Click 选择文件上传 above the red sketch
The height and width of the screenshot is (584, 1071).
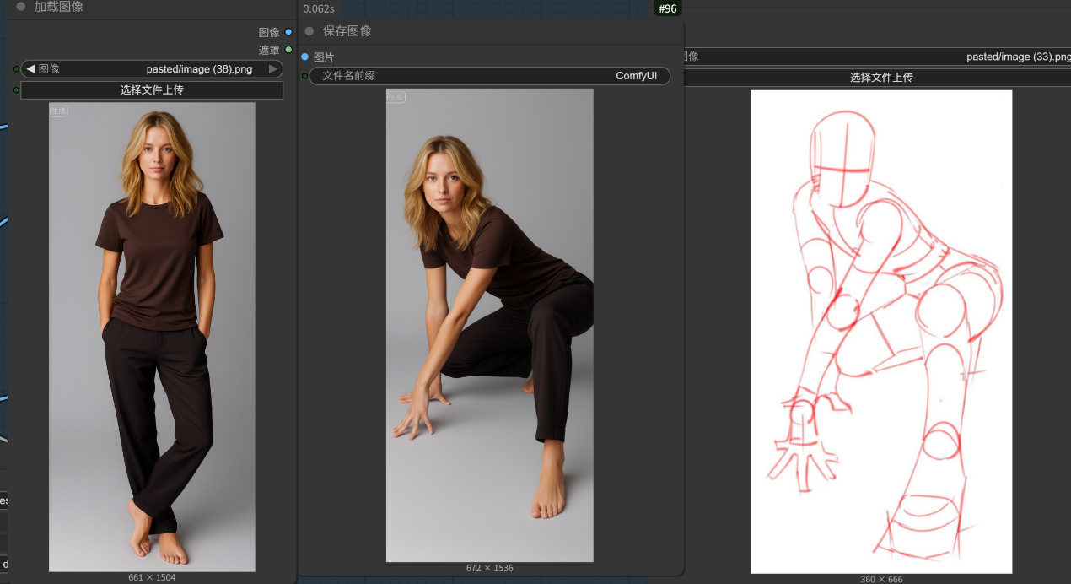point(880,77)
